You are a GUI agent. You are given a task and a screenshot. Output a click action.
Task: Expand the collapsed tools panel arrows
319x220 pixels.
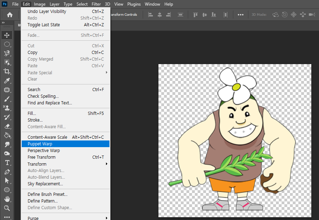tap(3, 23)
